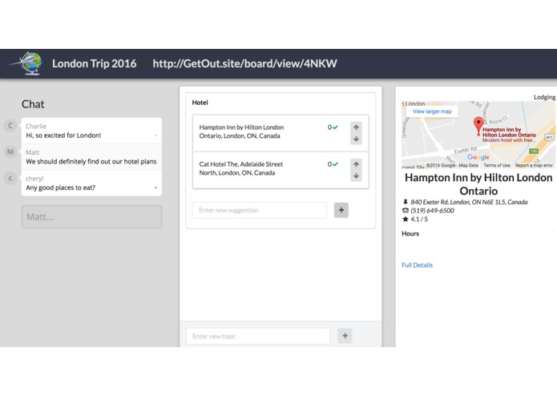
Task: Upvote the Cat Hotel suggestion
Action: pos(356,164)
